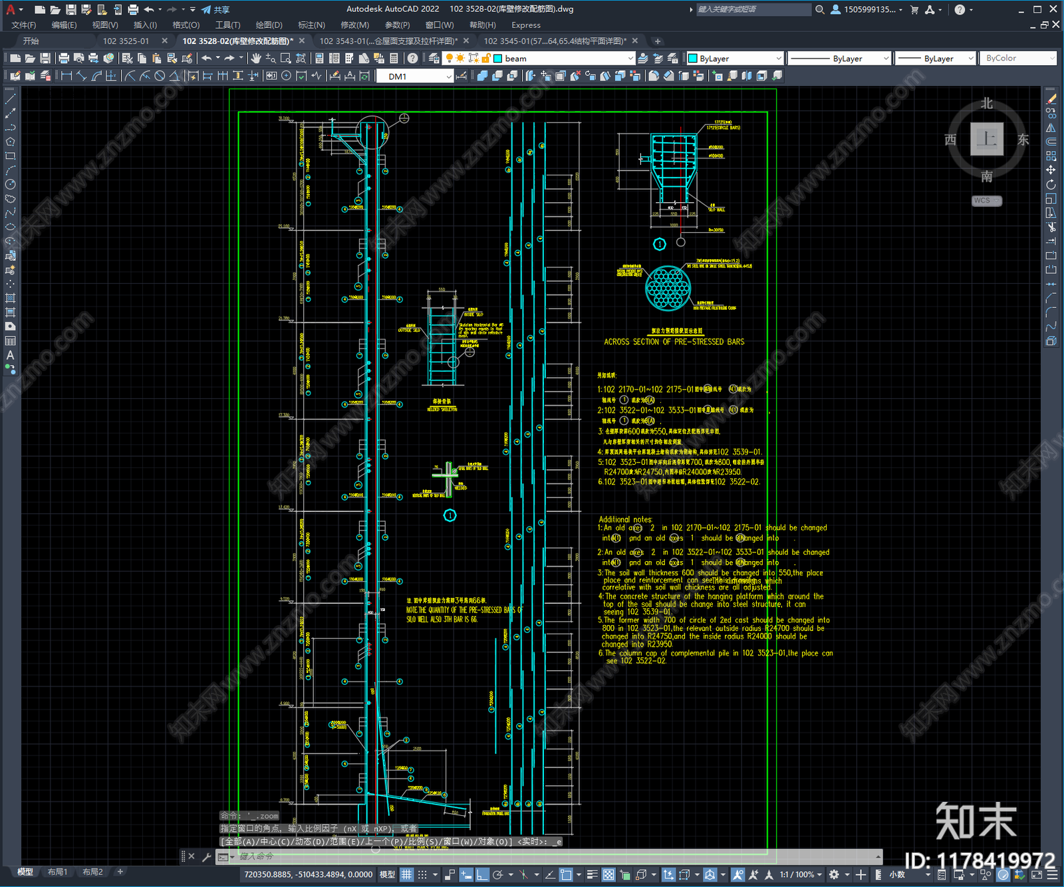Toggle drawing grid display in status bar

pyautogui.click(x=406, y=874)
